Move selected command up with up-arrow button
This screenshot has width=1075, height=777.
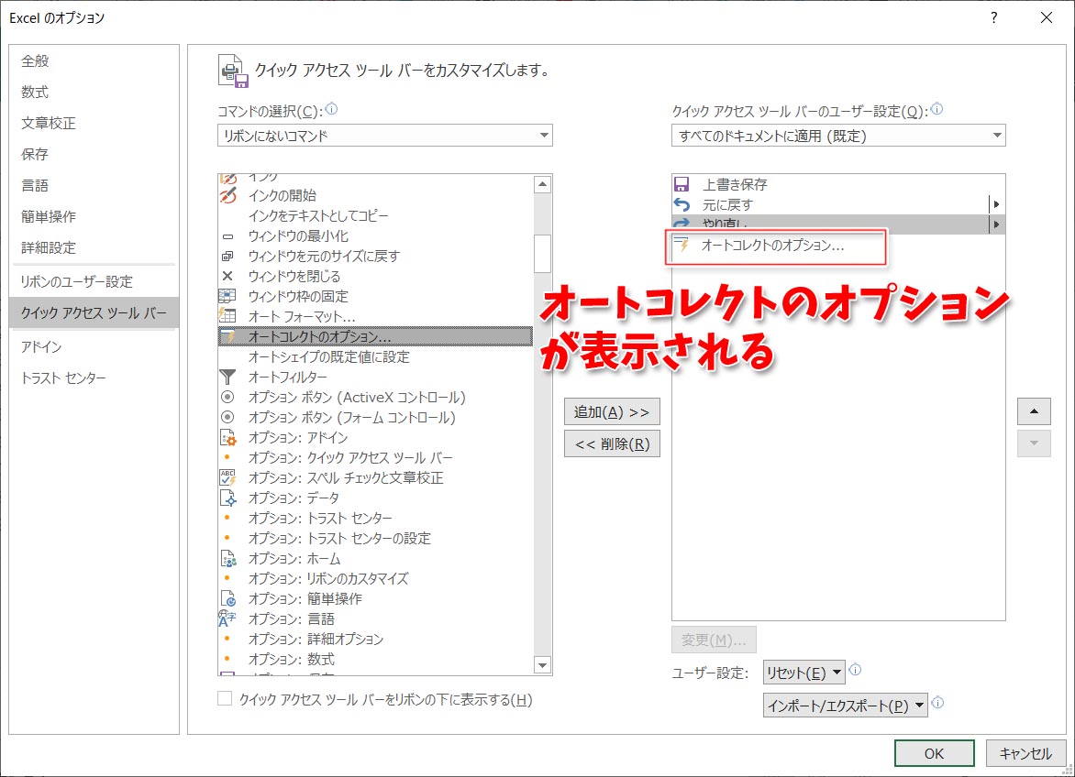tap(1034, 411)
